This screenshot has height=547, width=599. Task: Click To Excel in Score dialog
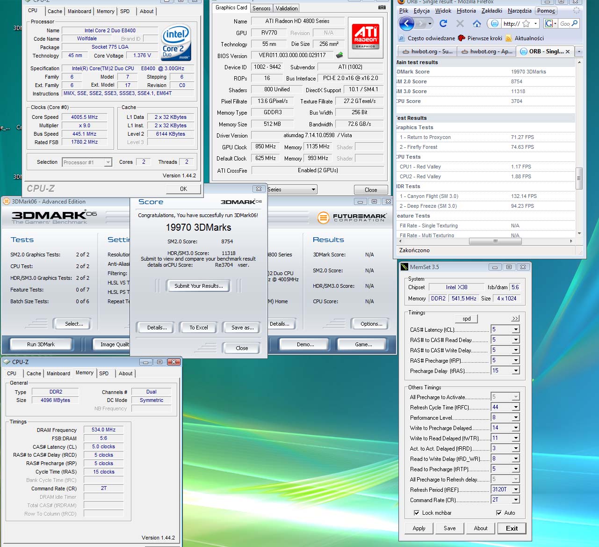pyautogui.click(x=199, y=328)
